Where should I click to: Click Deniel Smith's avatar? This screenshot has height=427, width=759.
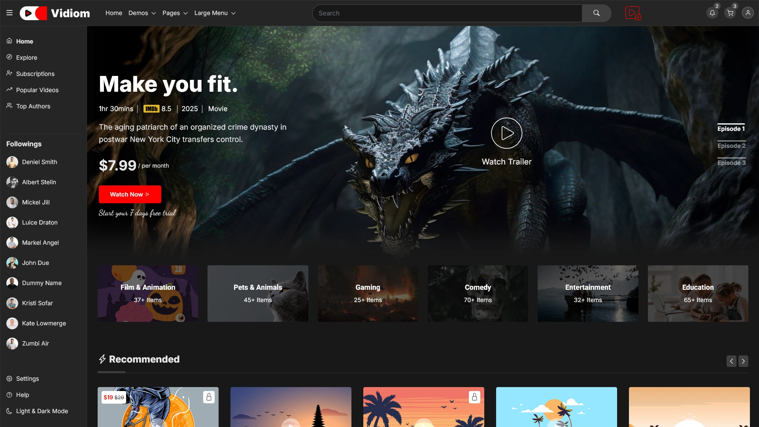click(x=12, y=162)
